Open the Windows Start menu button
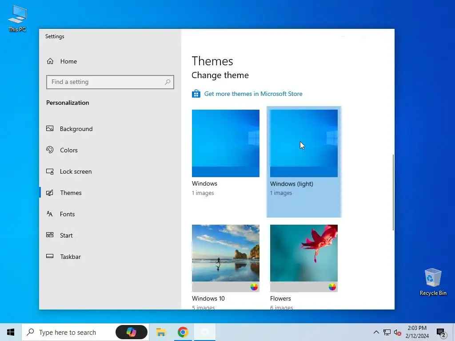The width and height of the screenshot is (455, 341). 11,332
